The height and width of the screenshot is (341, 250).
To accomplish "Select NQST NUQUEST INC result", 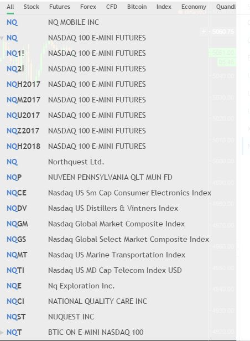I will coord(118,317).
